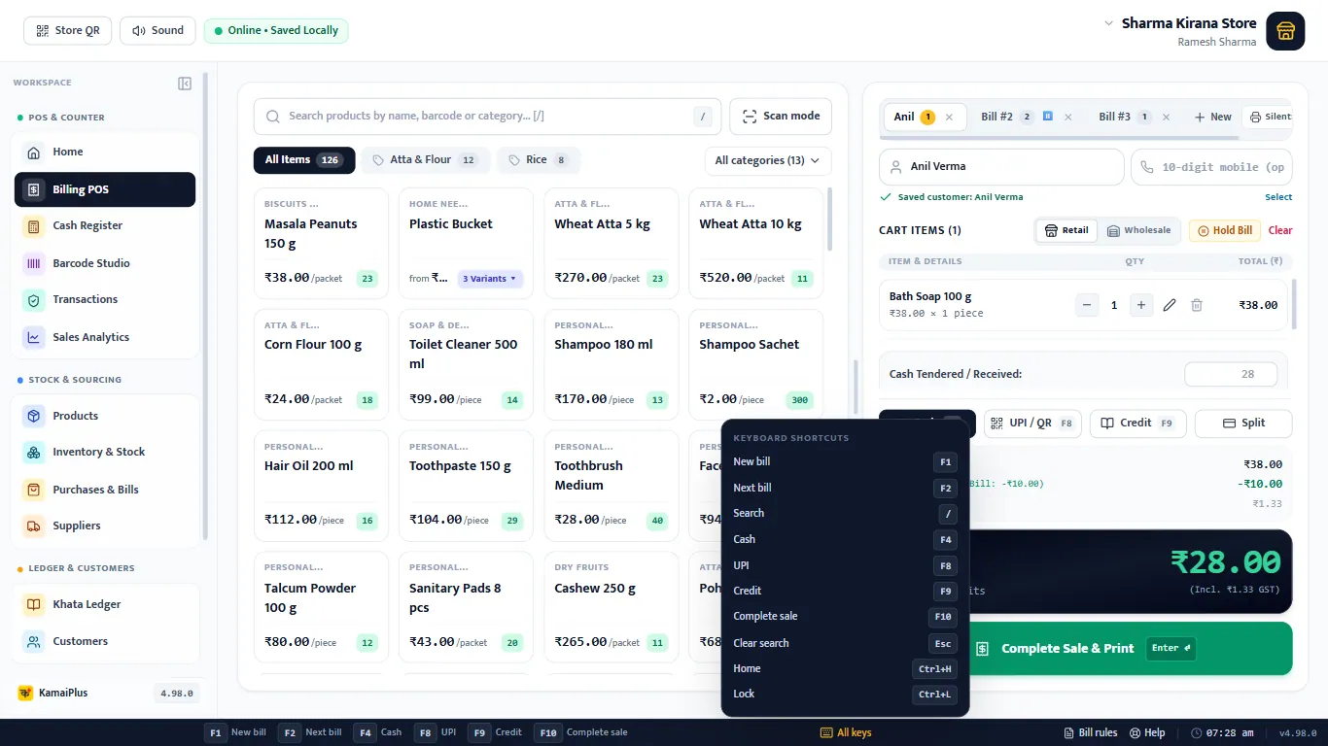Image resolution: width=1328 pixels, height=746 pixels.
Task: Close the Anil bill tab
Action: point(949,117)
